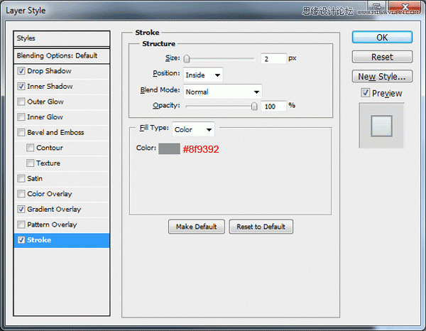Screen dimensions: 426x331
Task: Select the Color Overlay label row
Action: pyautogui.click(x=62, y=194)
